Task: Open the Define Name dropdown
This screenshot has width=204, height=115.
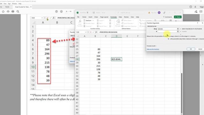Action: (x=127, y=20)
